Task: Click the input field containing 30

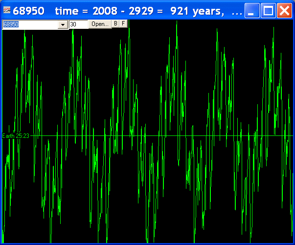Action: (x=78, y=24)
